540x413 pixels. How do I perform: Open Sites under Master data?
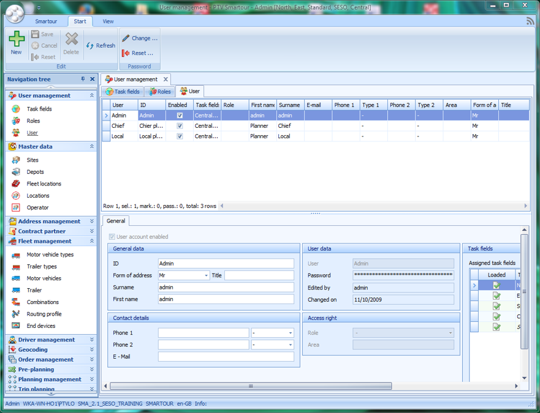pyautogui.click(x=32, y=160)
